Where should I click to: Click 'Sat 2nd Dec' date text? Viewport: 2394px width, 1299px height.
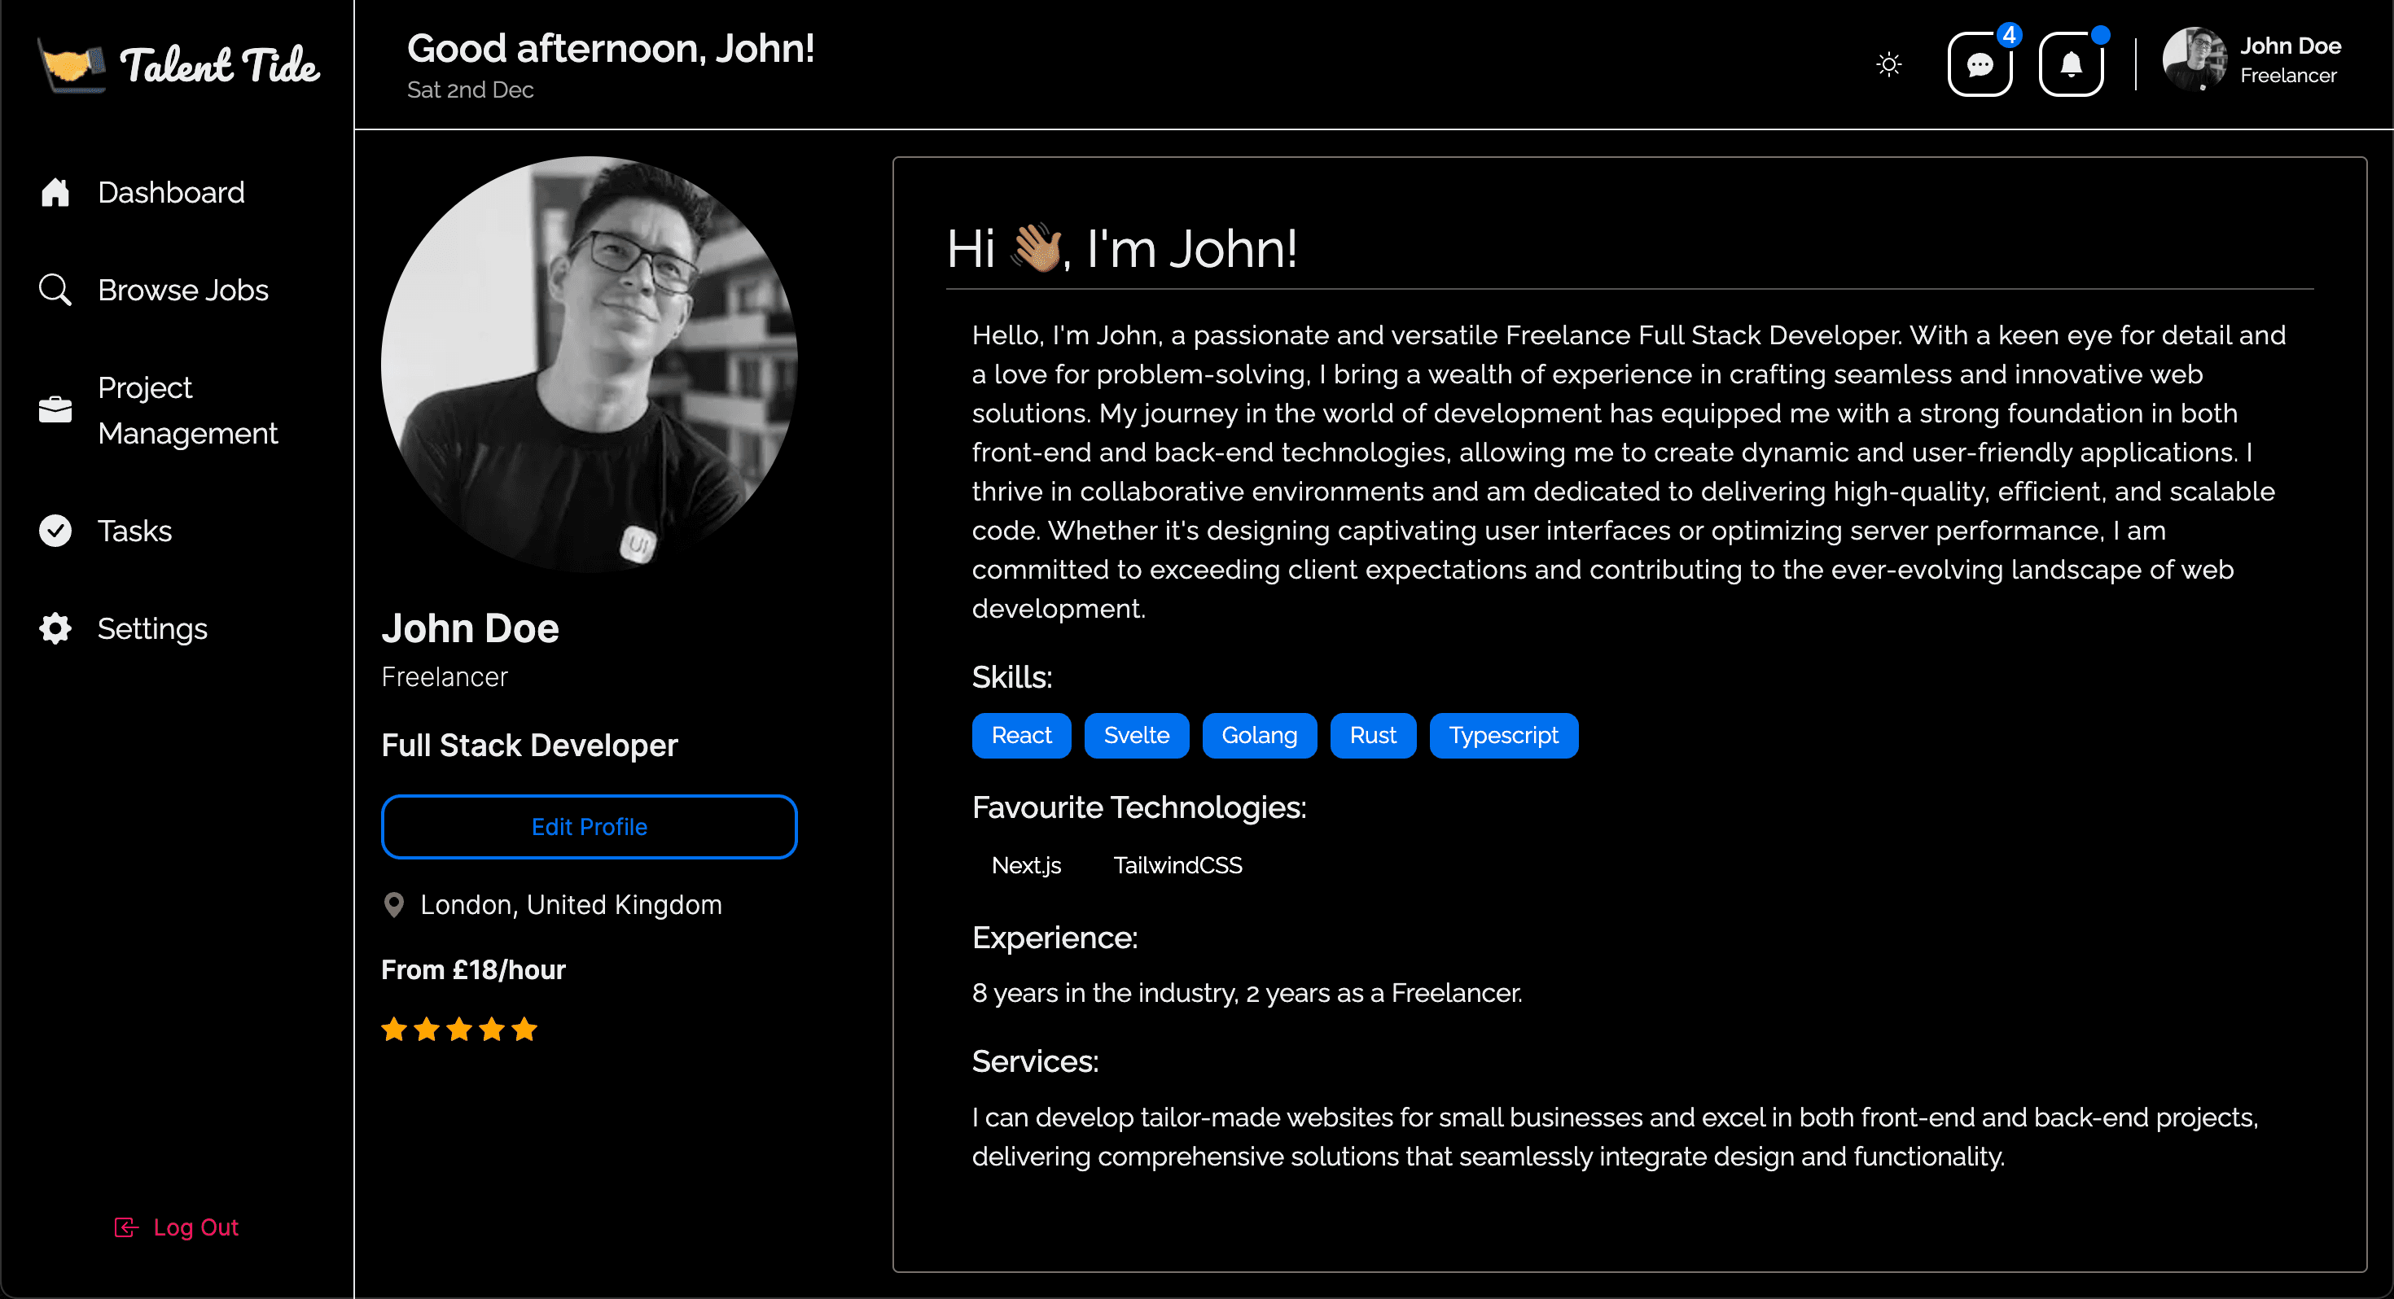tap(471, 90)
